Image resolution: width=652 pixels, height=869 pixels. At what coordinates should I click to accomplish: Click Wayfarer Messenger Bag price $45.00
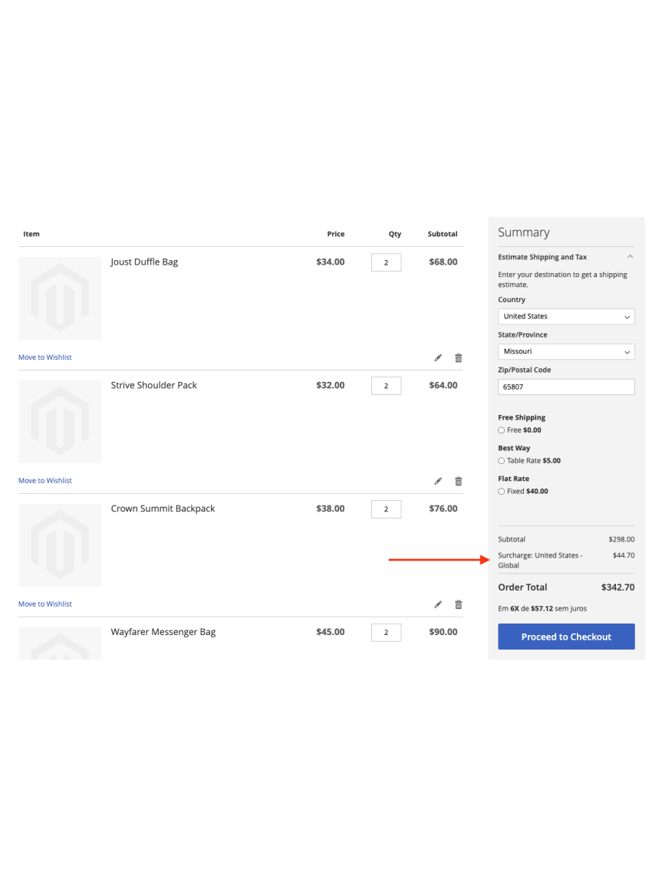tap(331, 632)
